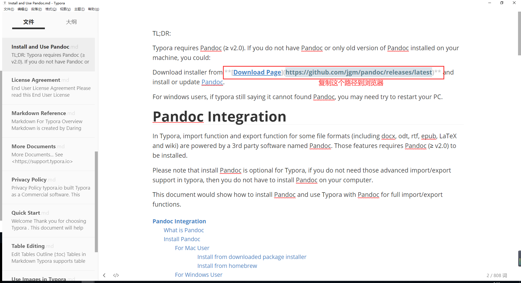Open the 视图(V) menu
This screenshot has width=521, height=283.
65,9
